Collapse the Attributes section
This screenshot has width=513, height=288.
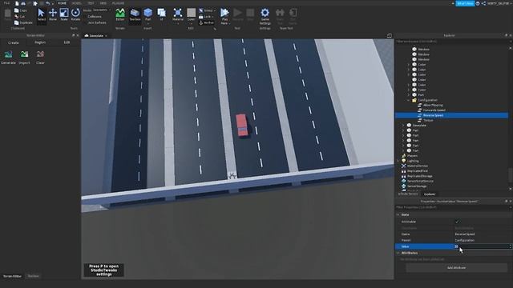pos(398,253)
